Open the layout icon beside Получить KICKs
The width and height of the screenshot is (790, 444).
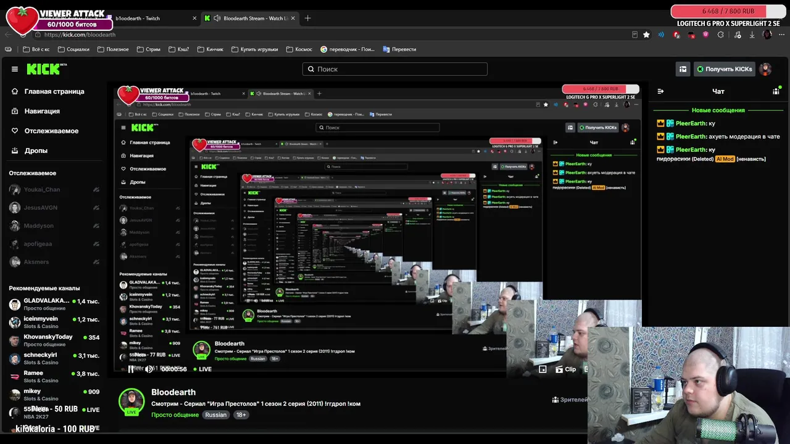(x=683, y=69)
